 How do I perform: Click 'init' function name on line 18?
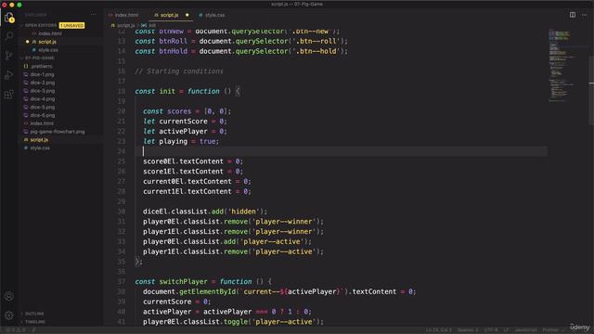[167, 91]
